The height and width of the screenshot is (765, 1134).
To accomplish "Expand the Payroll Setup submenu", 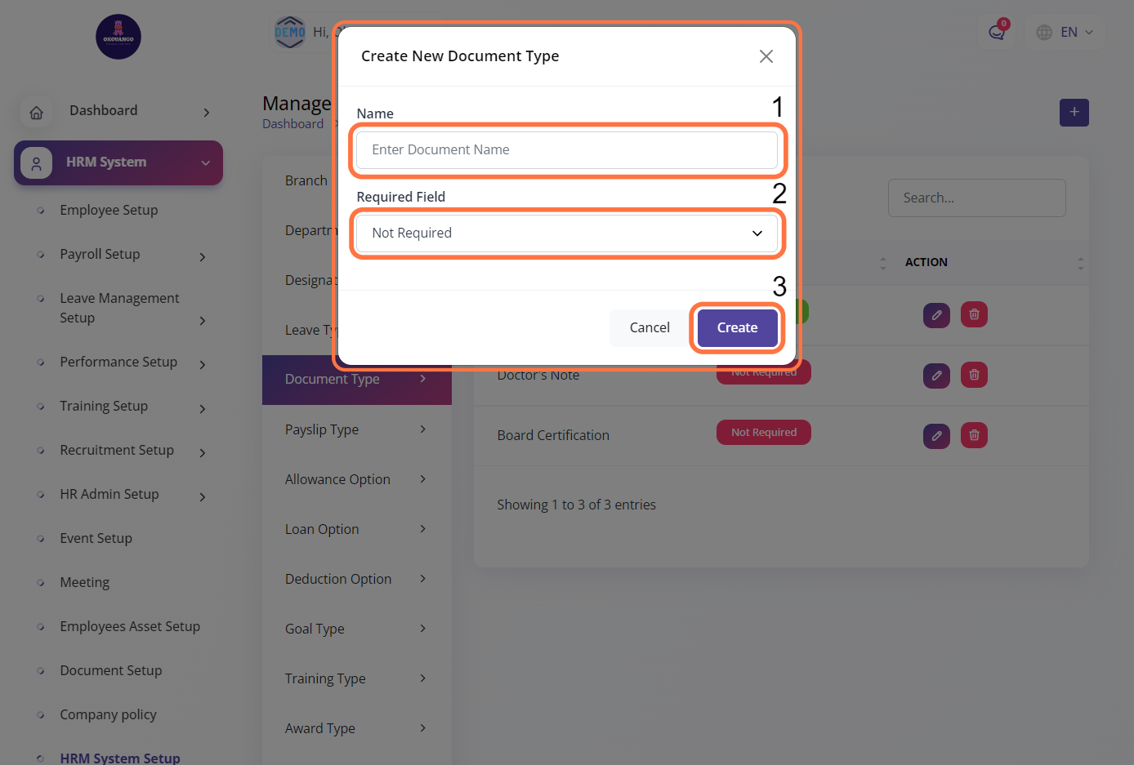I will pos(203,257).
